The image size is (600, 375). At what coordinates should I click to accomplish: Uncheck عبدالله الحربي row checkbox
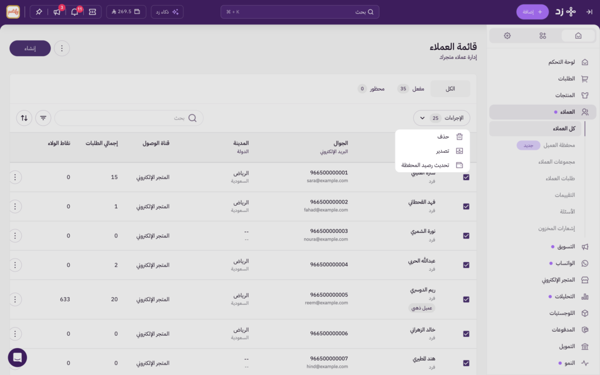tap(466, 265)
